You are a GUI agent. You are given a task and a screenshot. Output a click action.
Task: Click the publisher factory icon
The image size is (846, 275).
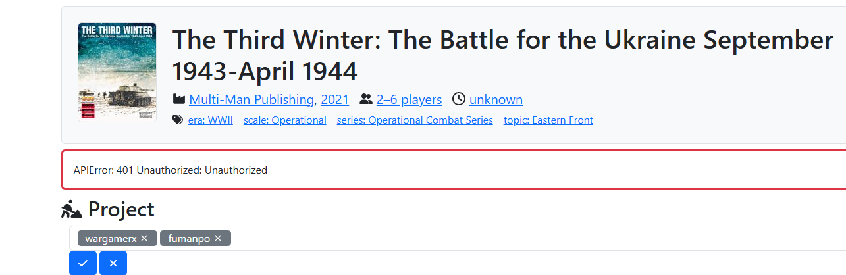tap(179, 99)
